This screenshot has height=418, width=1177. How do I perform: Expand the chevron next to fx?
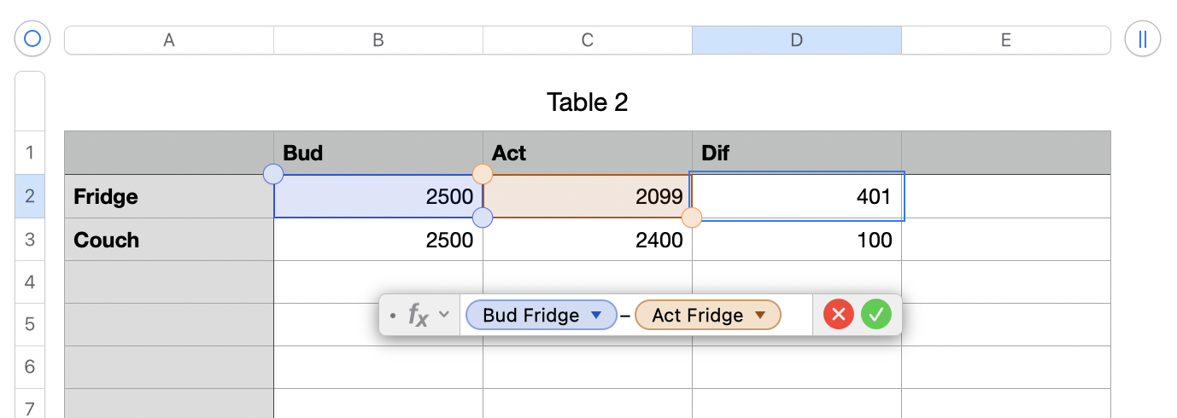coord(444,314)
